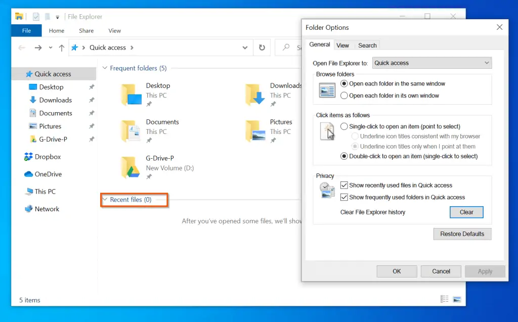
Task: Switch to large thumbnails view in status bar
Action: click(457, 299)
